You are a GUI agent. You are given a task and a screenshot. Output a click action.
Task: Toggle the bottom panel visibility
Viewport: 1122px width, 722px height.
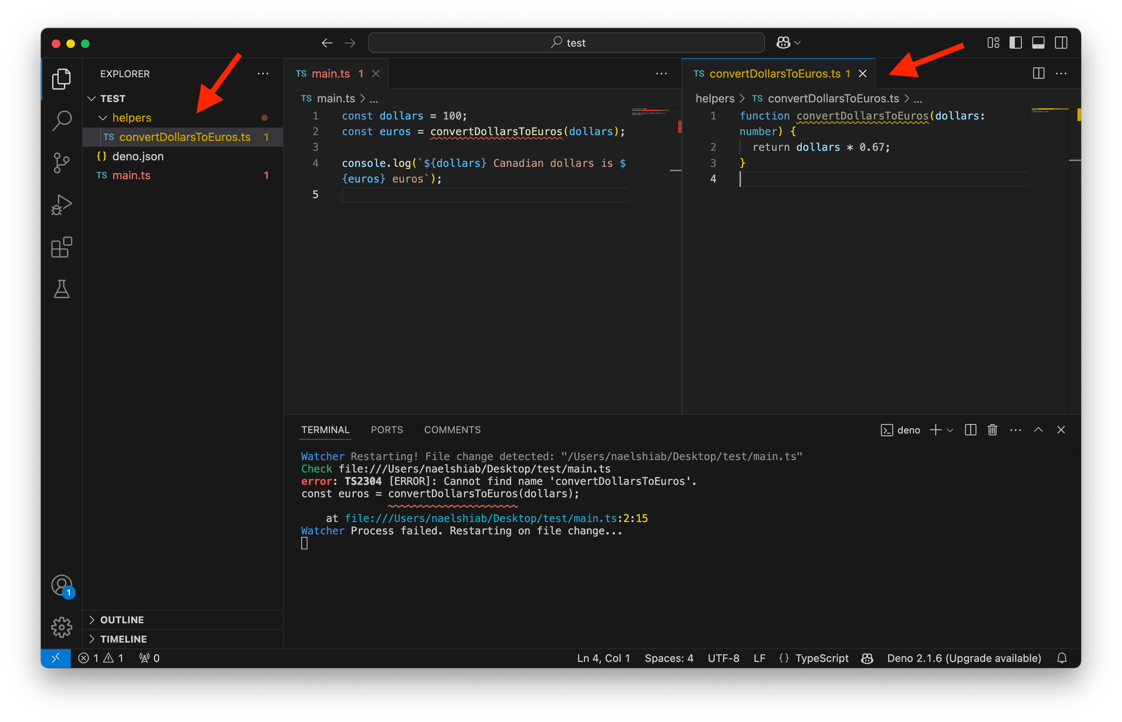point(1037,43)
